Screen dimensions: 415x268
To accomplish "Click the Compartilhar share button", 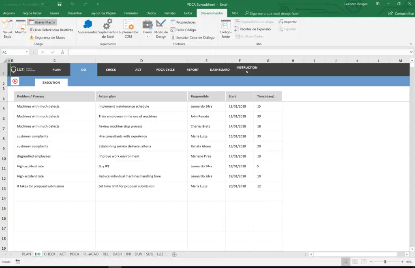I will 401,13.
